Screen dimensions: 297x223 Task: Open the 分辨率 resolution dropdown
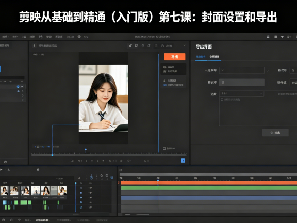[x=242, y=70]
